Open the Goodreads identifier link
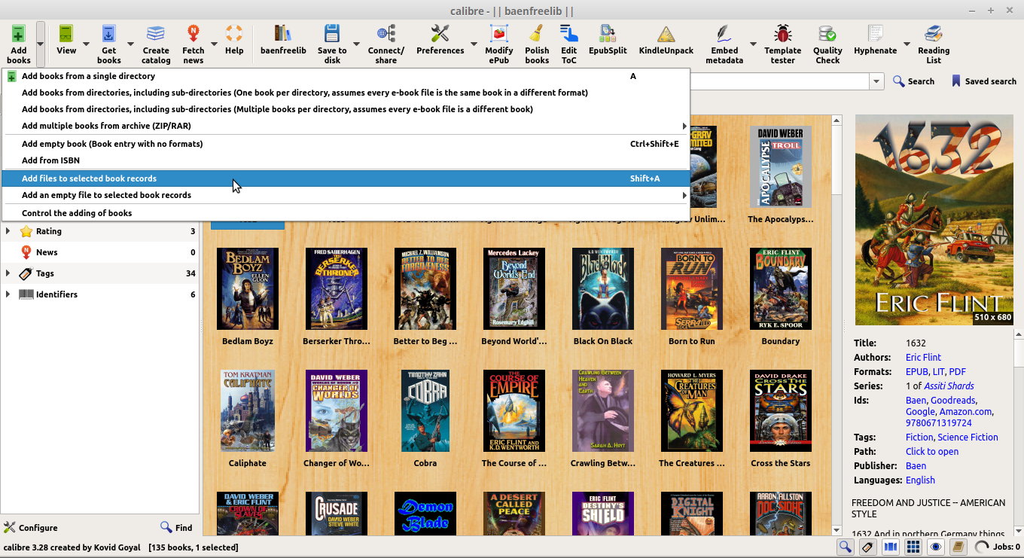The height and width of the screenshot is (558, 1024). click(x=955, y=401)
